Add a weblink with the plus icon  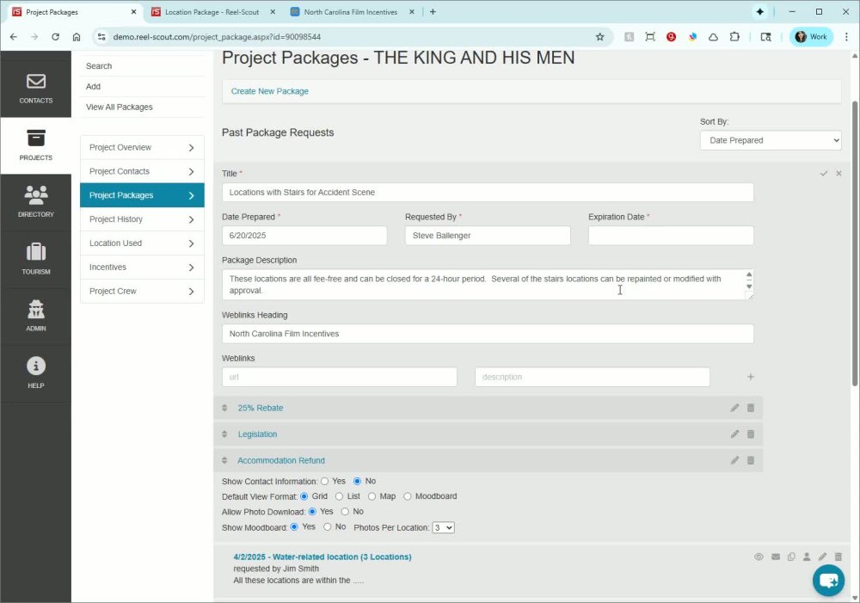tap(751, 377)
